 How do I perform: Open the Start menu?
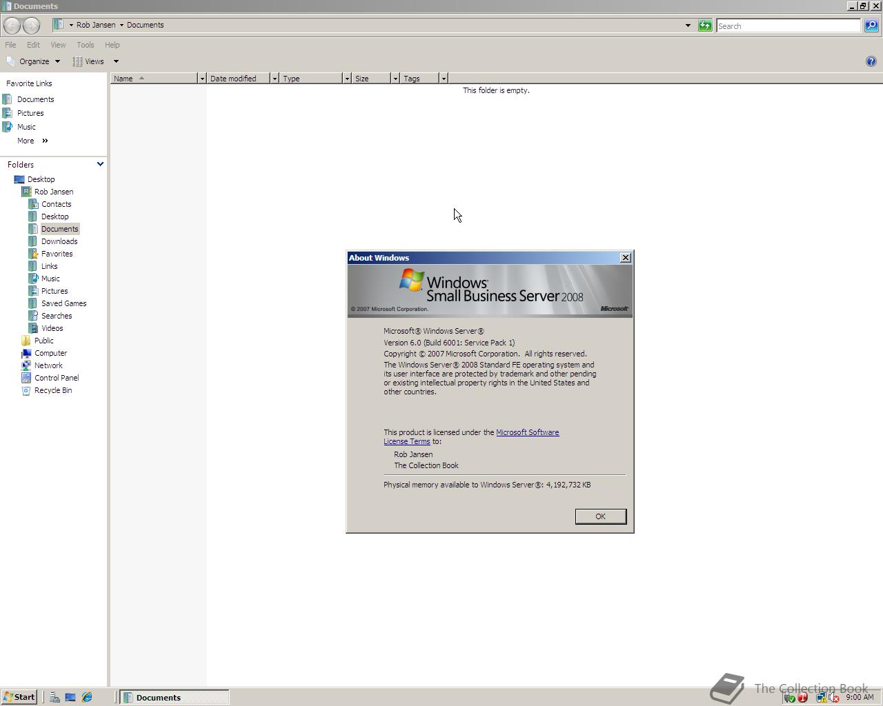[x=19, y=697]
